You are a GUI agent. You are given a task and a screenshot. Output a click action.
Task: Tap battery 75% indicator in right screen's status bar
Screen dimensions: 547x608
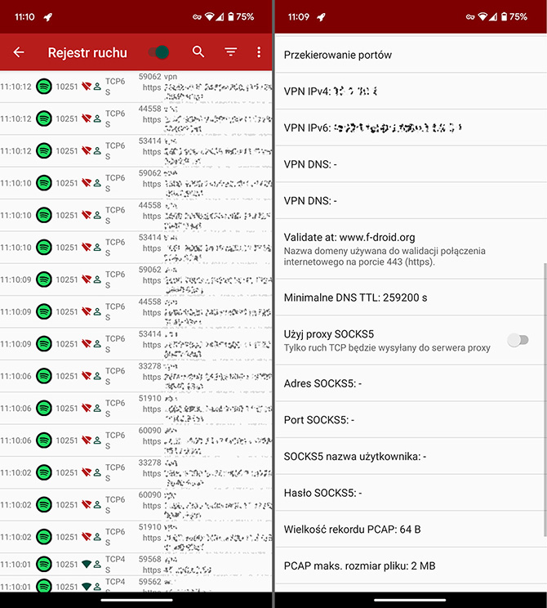coord(514,16)
